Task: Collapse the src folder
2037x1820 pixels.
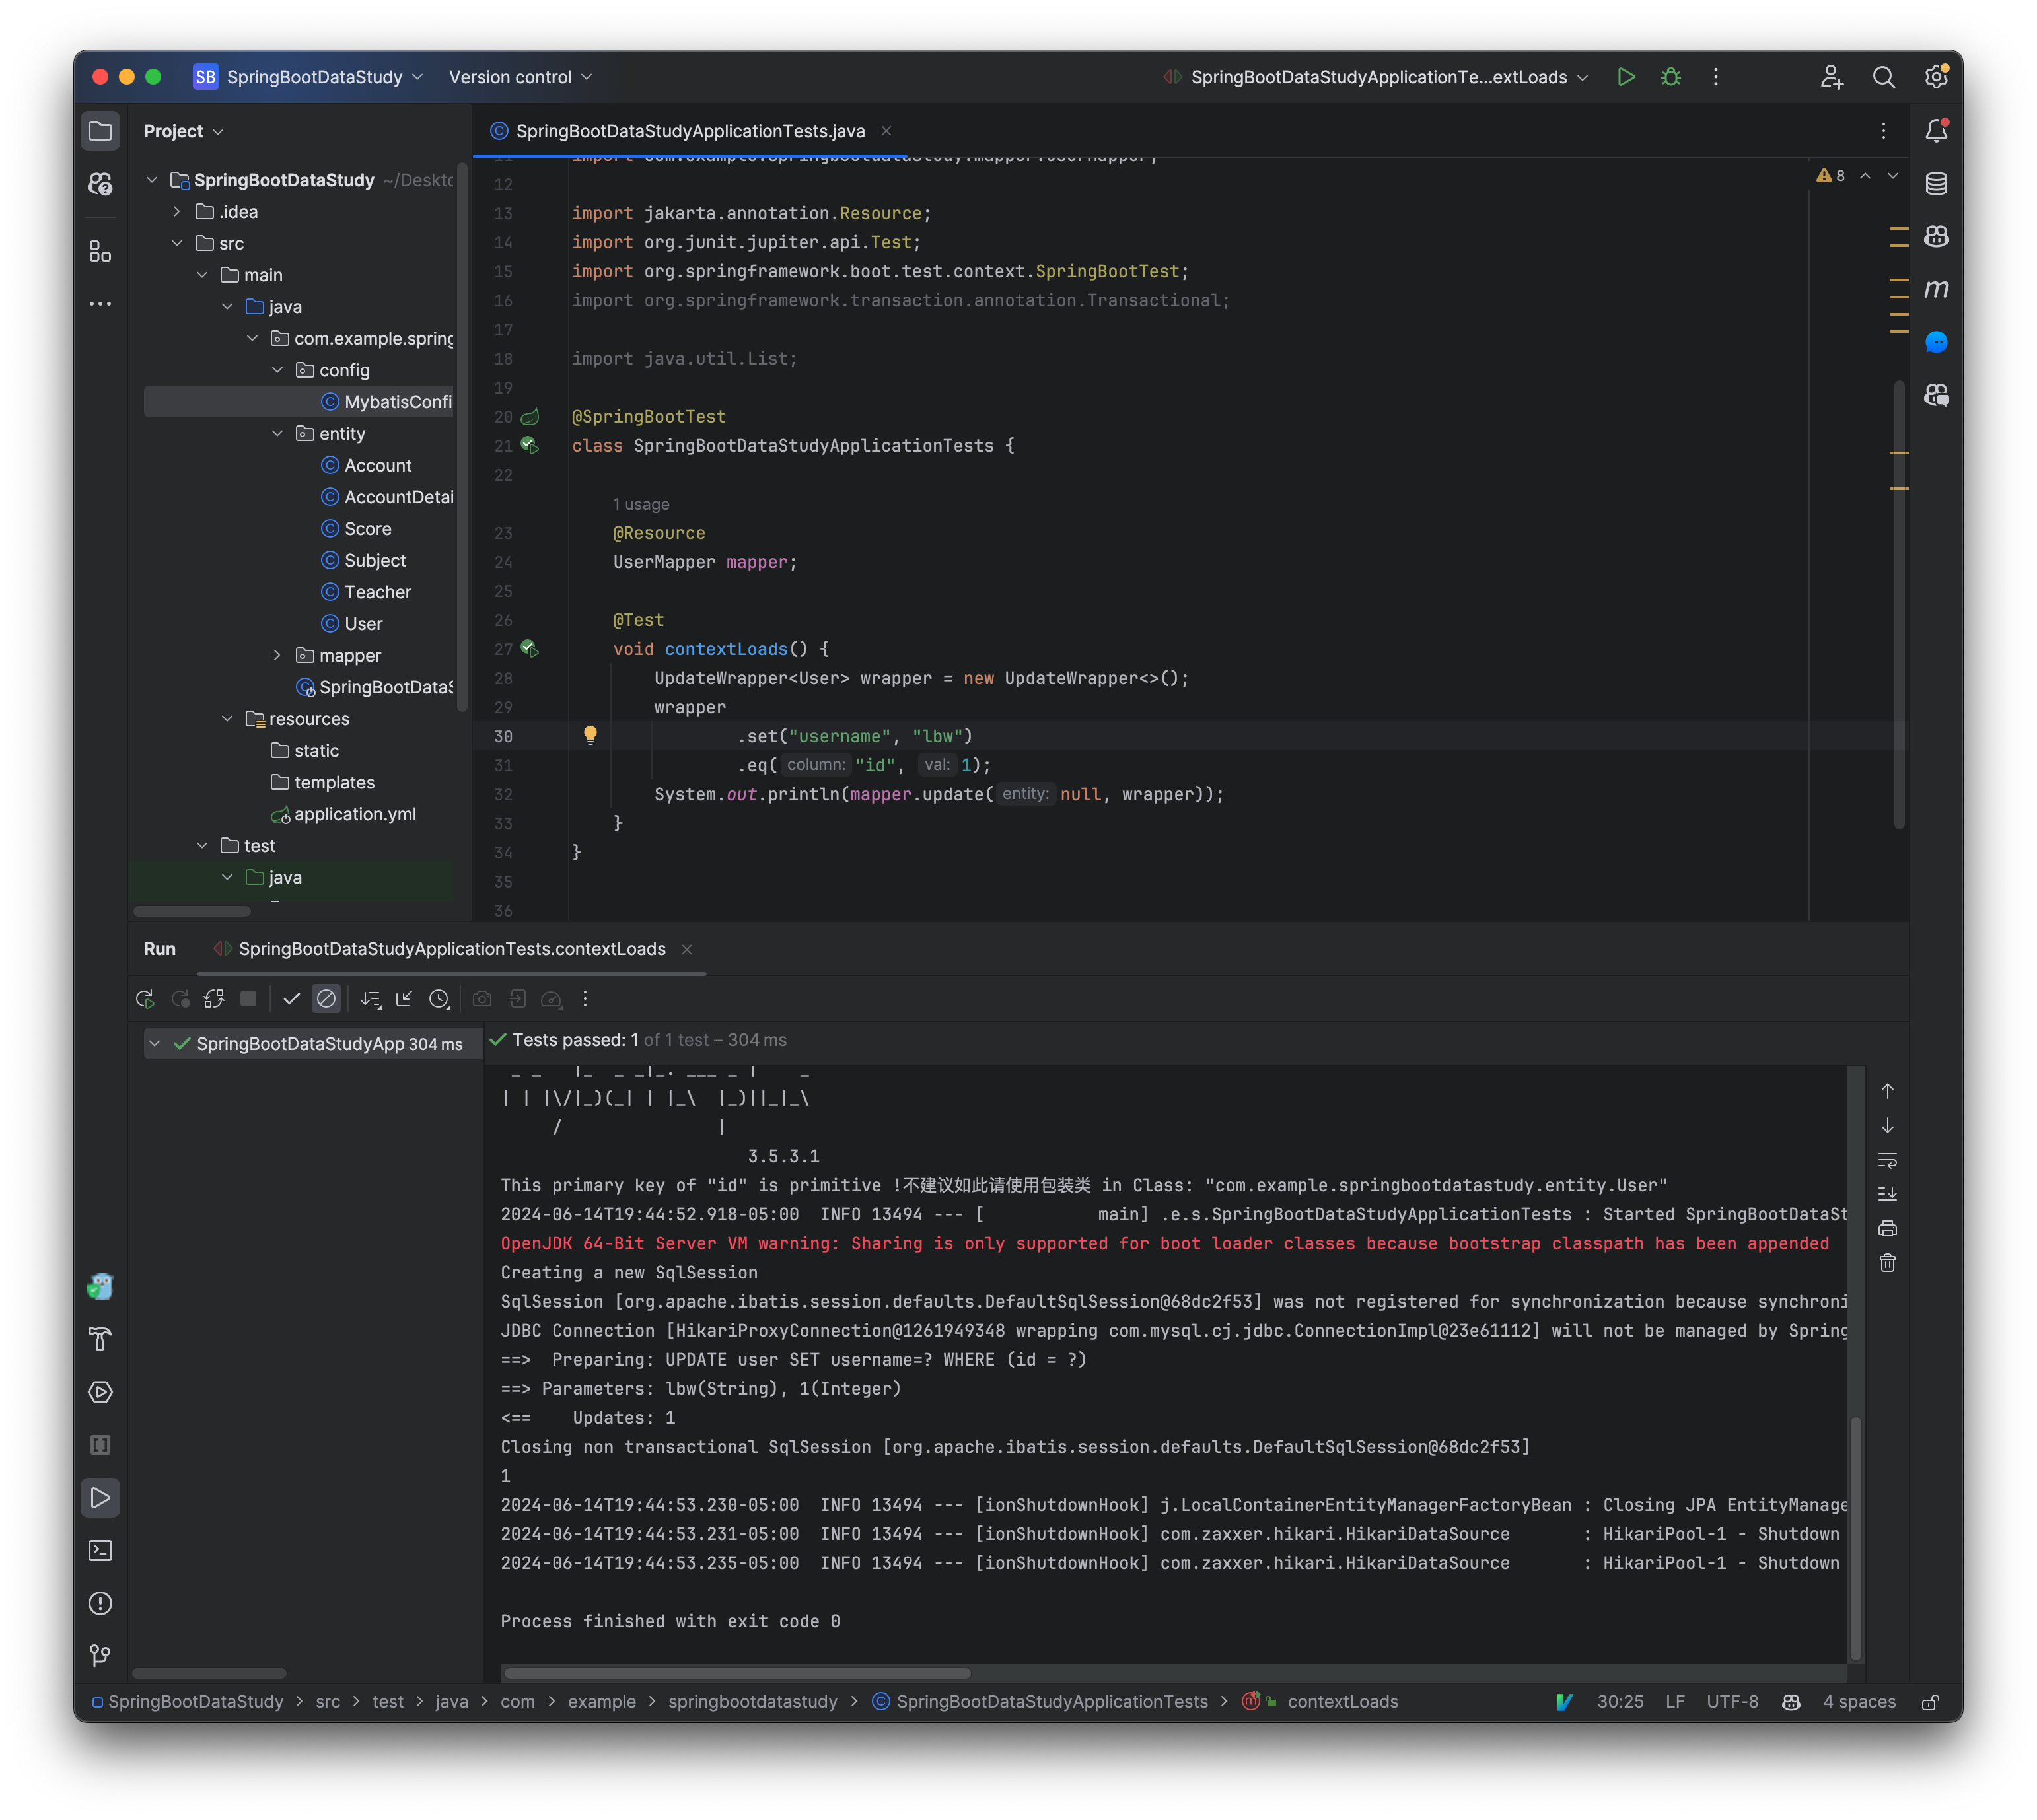Action: pos(177,244)
